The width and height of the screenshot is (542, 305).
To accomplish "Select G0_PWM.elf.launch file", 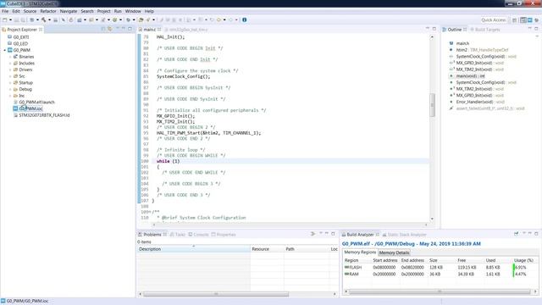I will (x=36, y=102).
